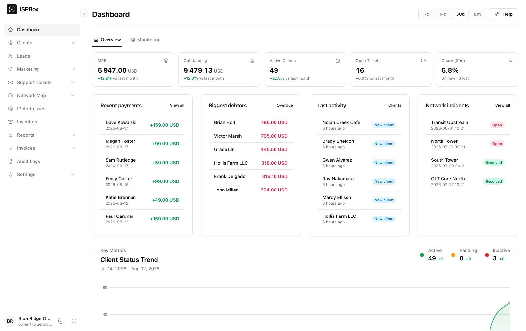Select the 30d time range

(x=460, y=14)
